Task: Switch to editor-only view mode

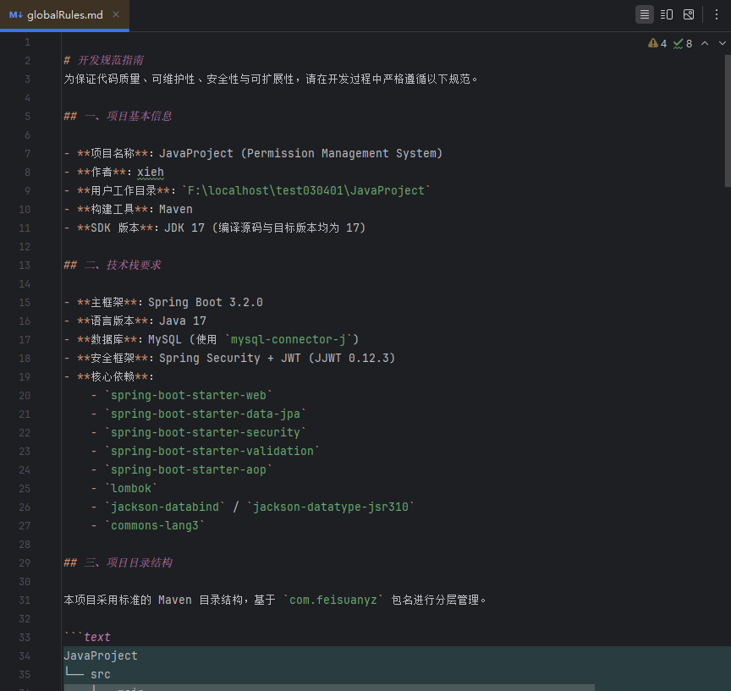Action: (x=645, y=14)
